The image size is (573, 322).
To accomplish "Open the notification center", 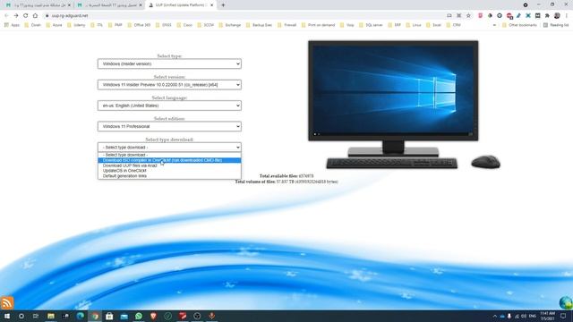I will [x=563, y=316].
